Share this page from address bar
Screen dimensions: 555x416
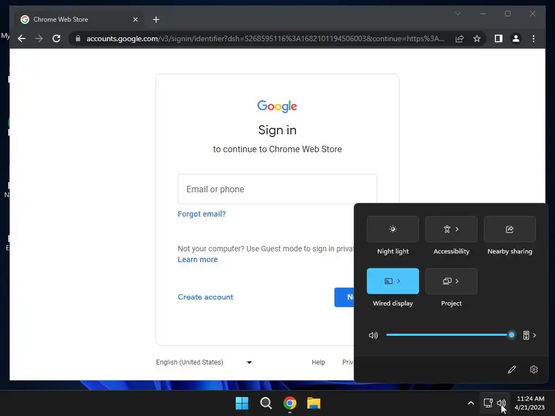(x=460, y=38)
